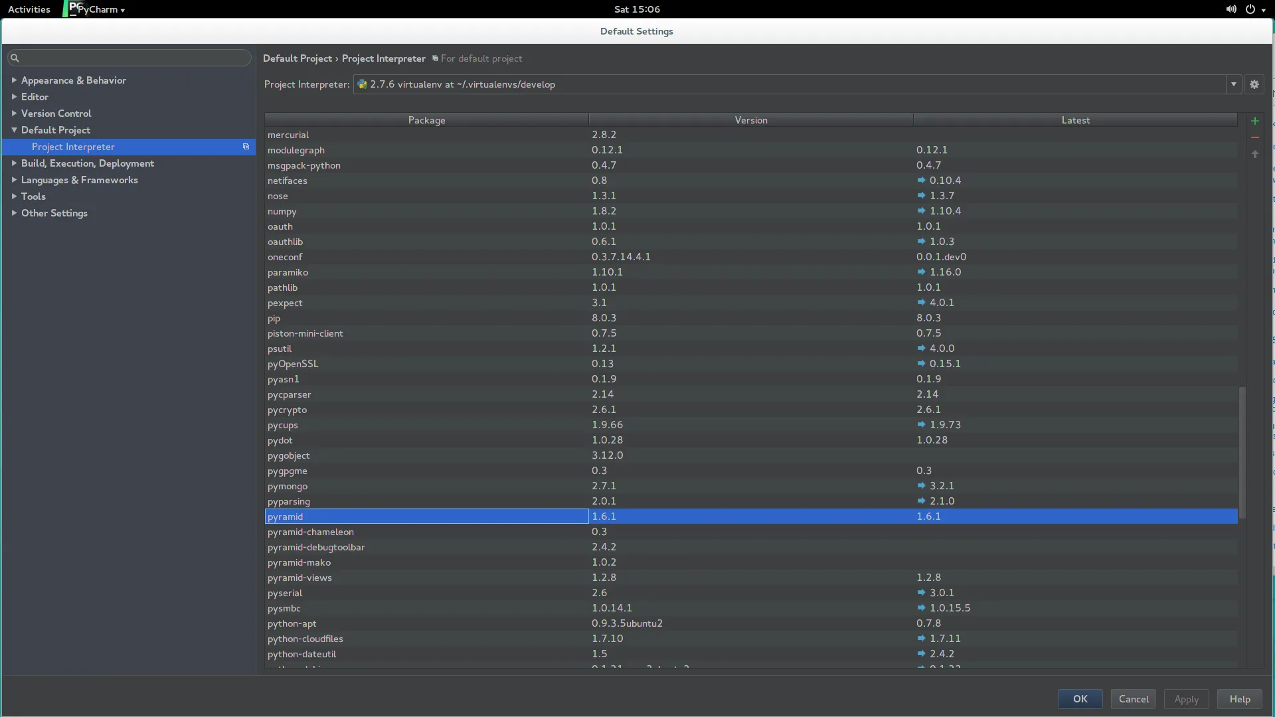Open the Activities overview
This screenshot has height=717, width=1275.
coord(29,9)
